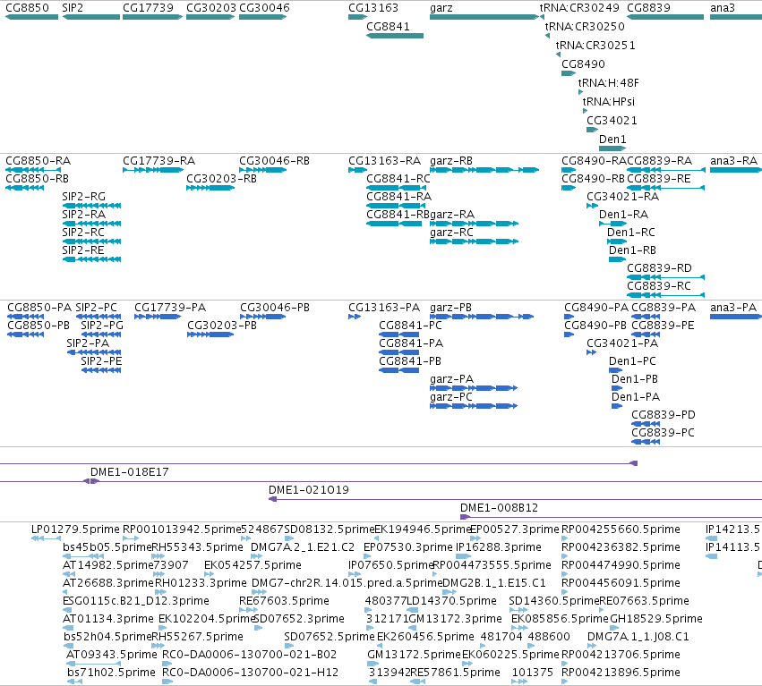
Task: Click the garz-PC protein label
Action: click(x=451, y=397)
